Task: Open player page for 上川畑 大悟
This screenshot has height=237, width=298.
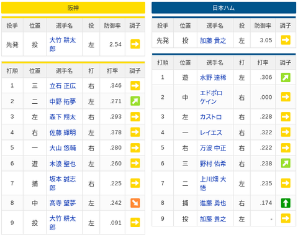Action: 213,184
